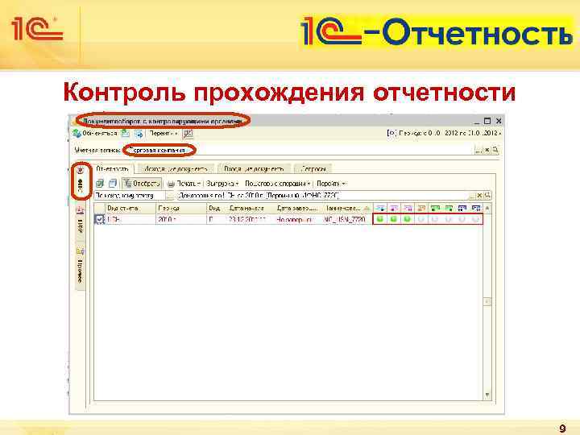
Task: Click the fourth orange stage icon in the header
Action: (421, 209)
